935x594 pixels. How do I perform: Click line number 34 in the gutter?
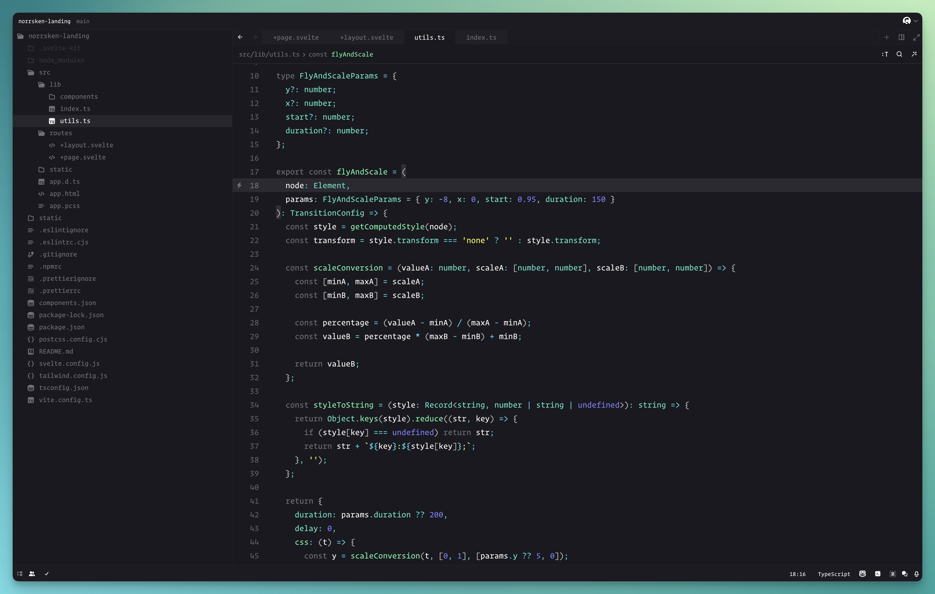tap(254, 405)
